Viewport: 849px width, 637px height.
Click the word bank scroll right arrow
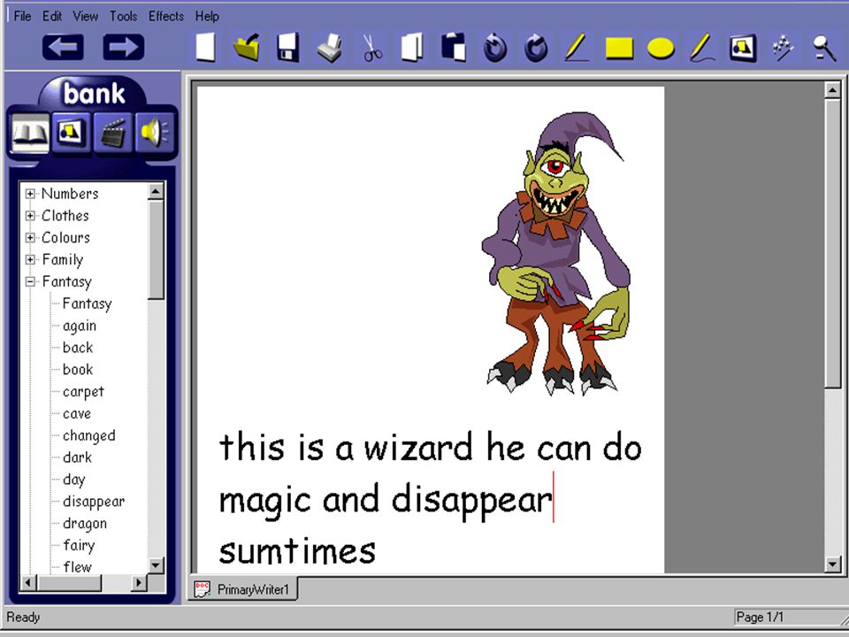[x=139, y=583]
